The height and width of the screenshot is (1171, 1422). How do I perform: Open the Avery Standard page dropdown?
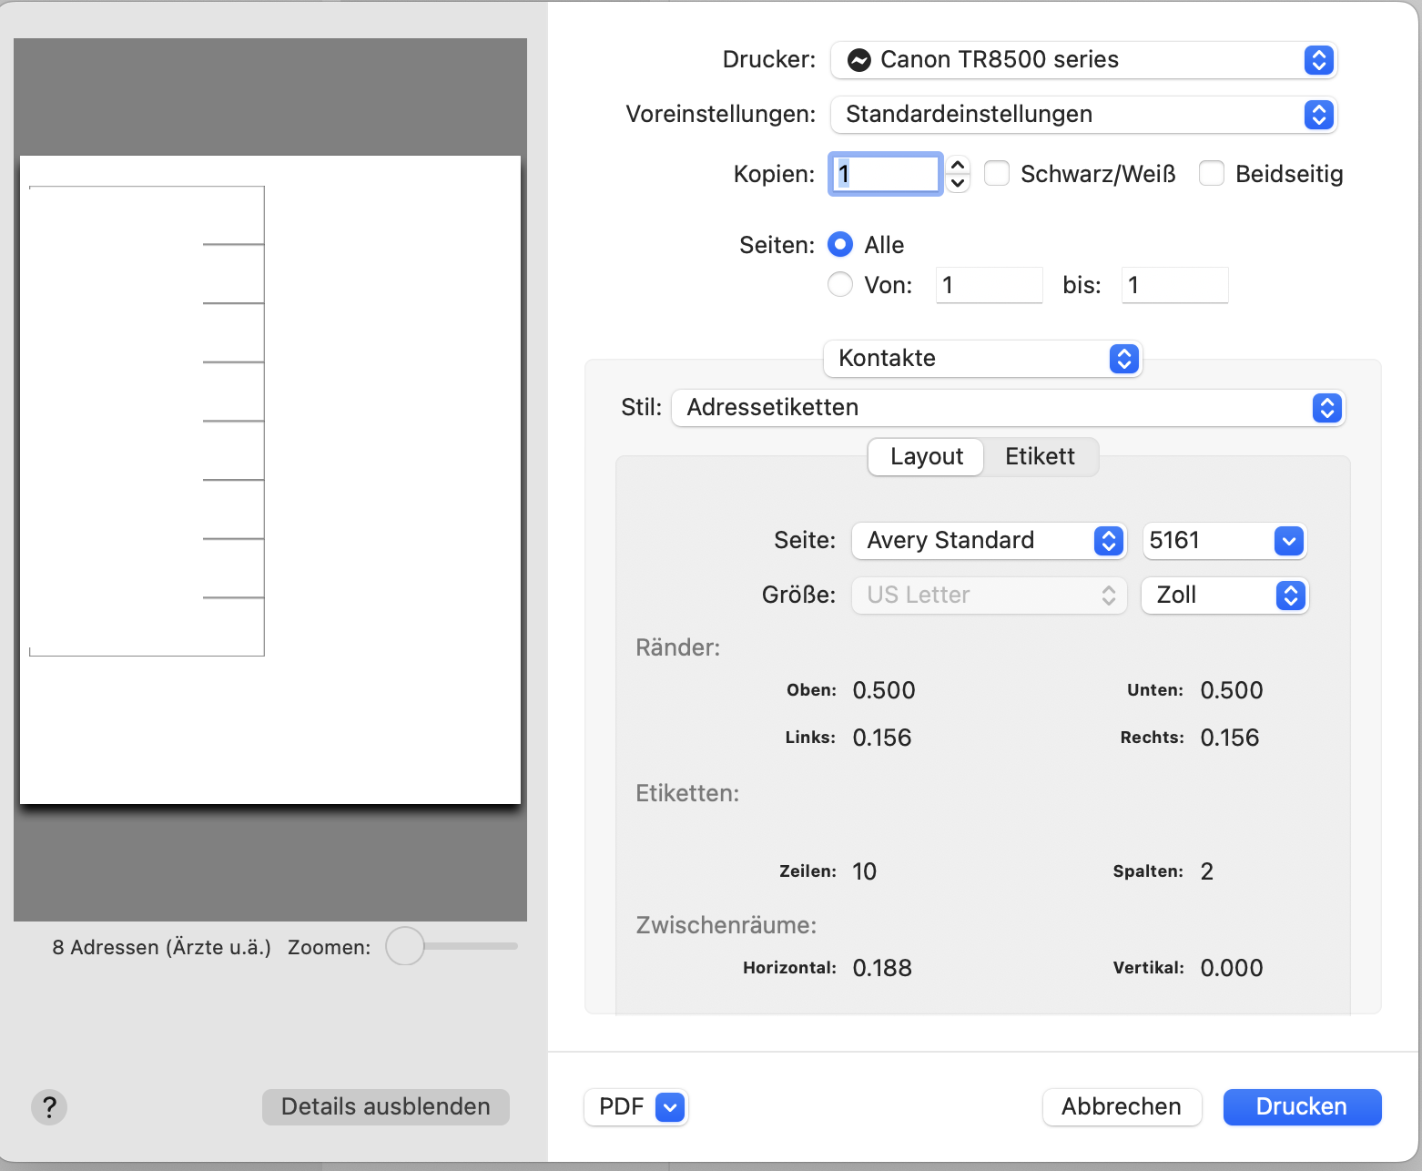pyautogui.click(x=989, y=541)
